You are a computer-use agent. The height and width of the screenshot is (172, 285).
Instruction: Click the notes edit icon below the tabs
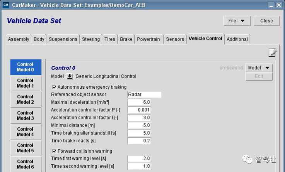tap(272, 52)
